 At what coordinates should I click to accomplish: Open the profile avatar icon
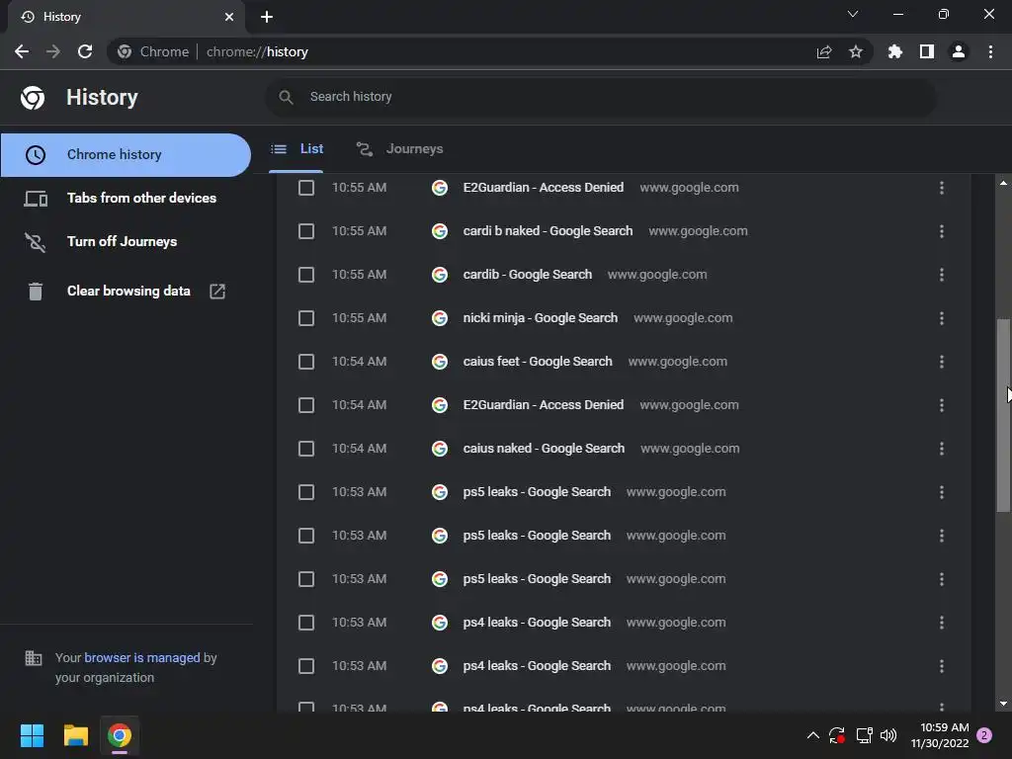959,51
